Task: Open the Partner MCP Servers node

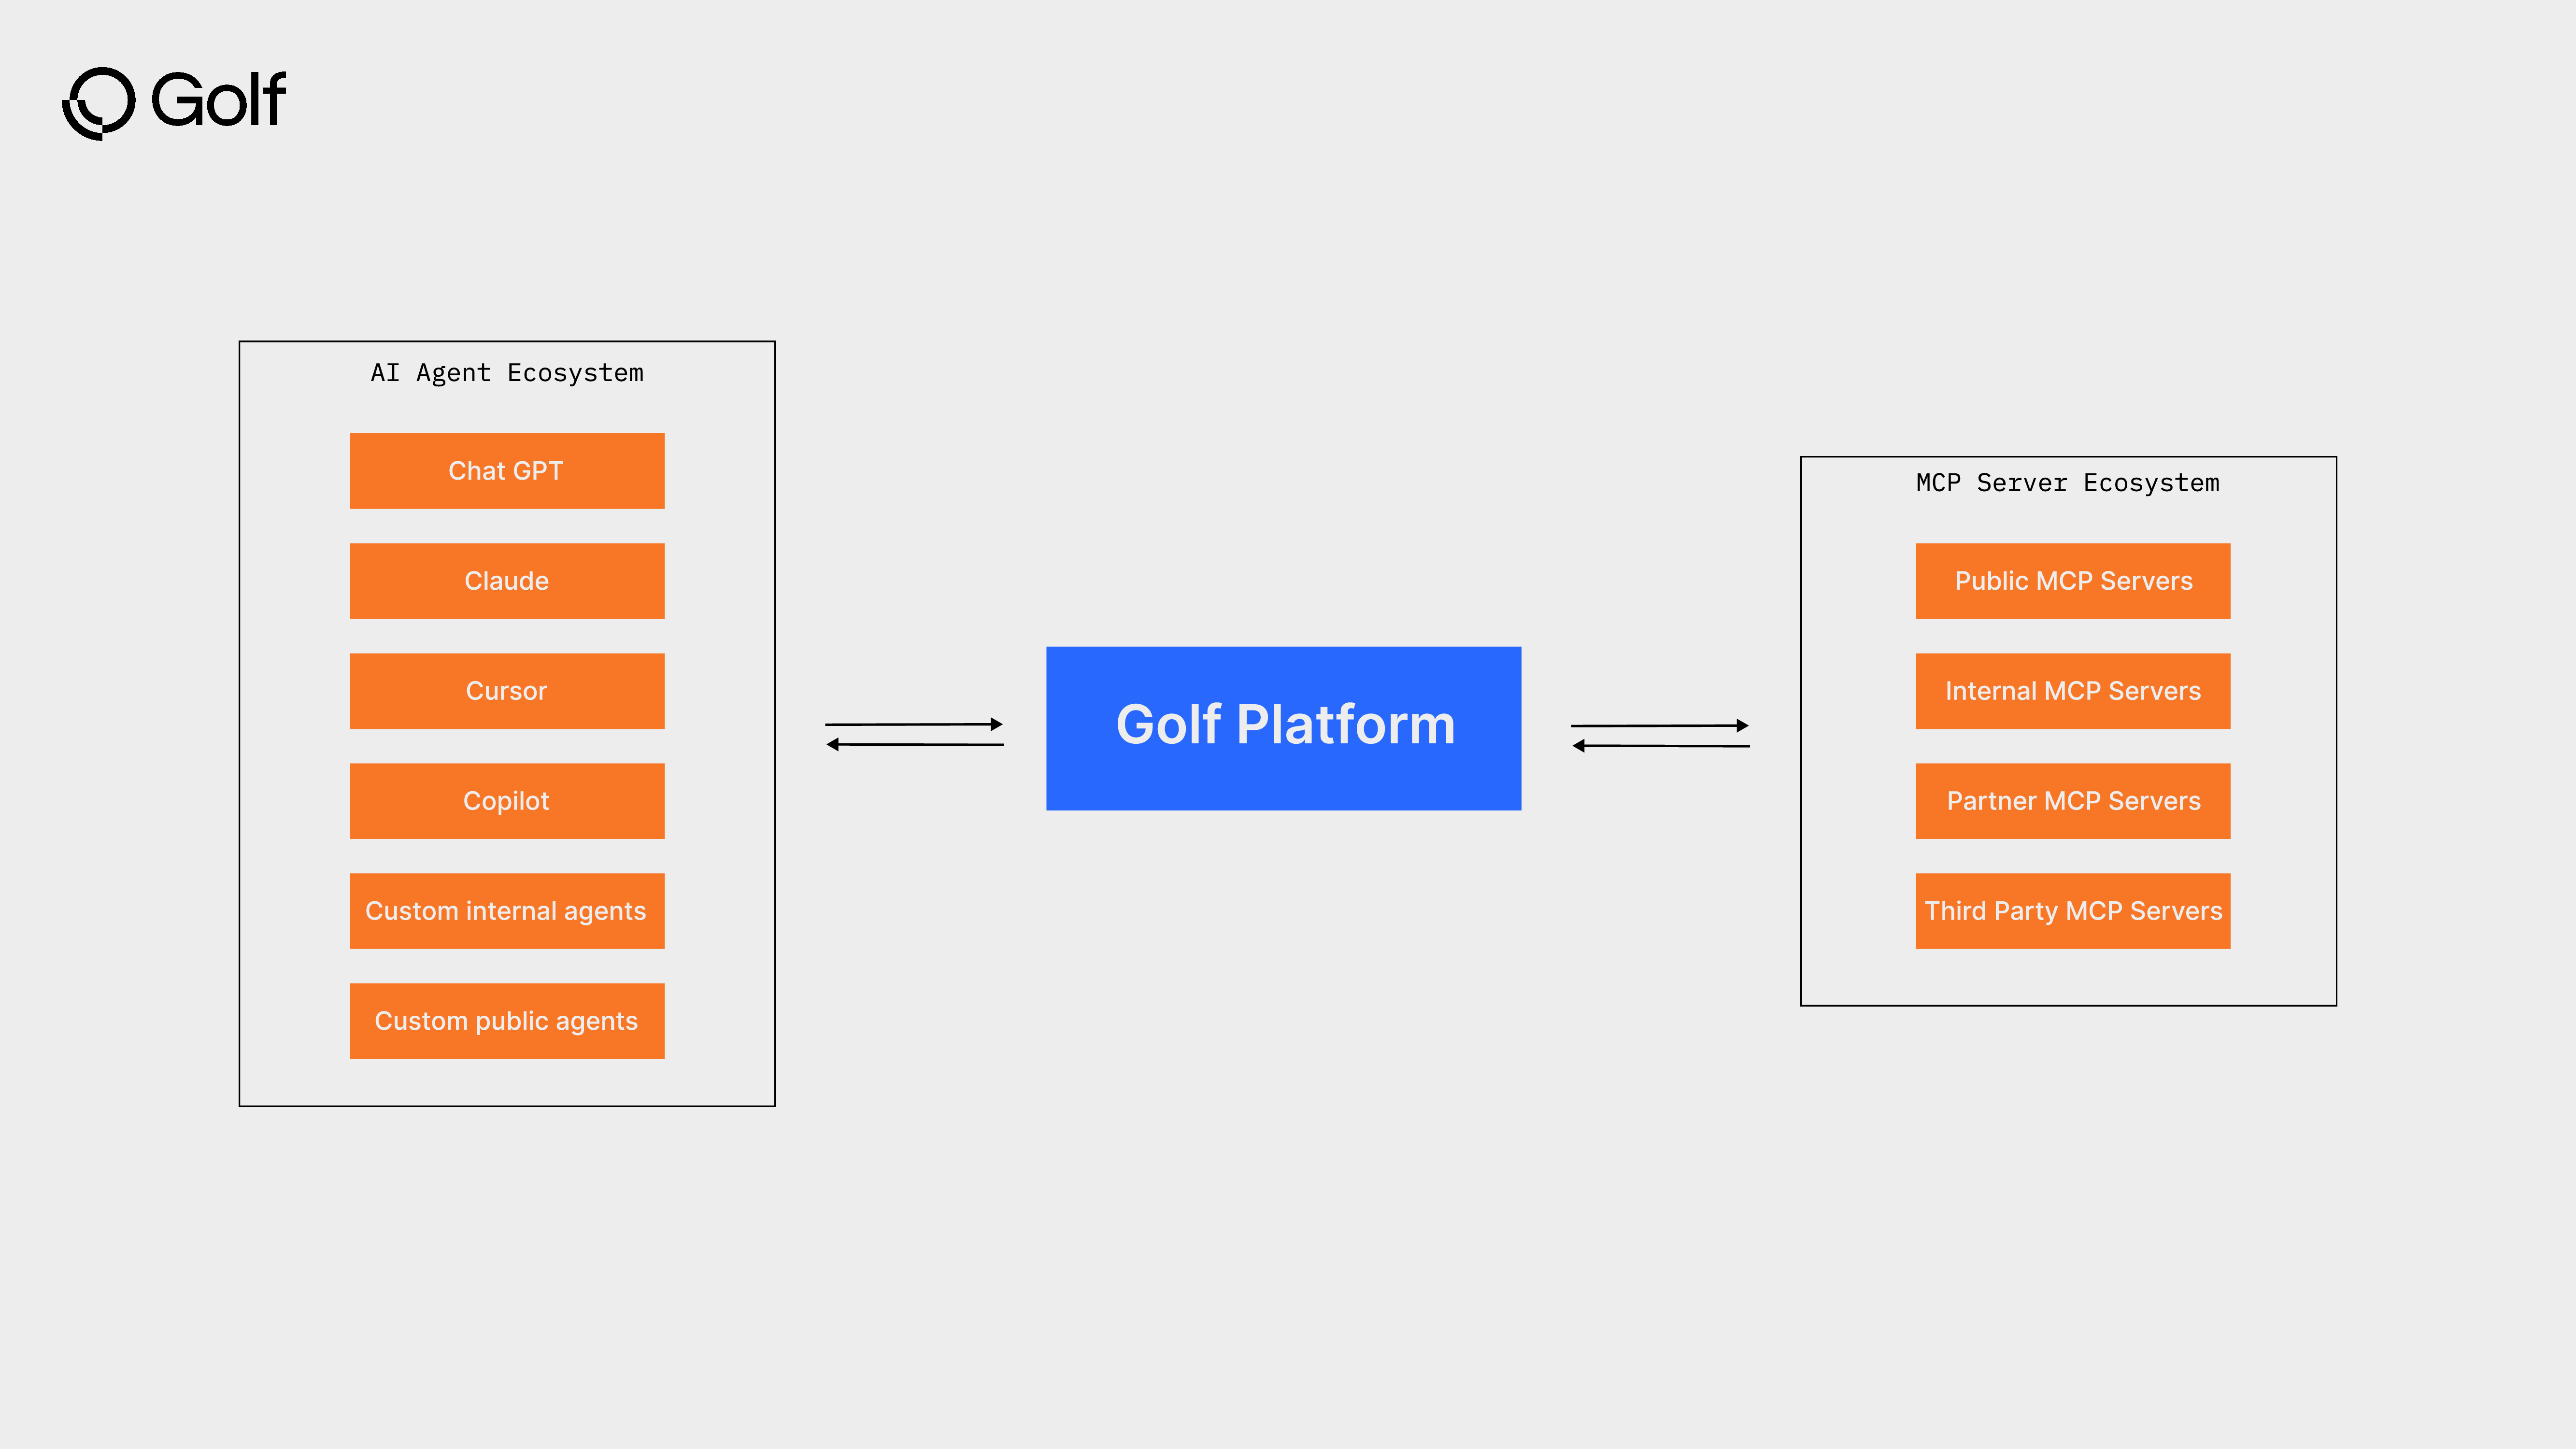Action: pos(2072,800)
